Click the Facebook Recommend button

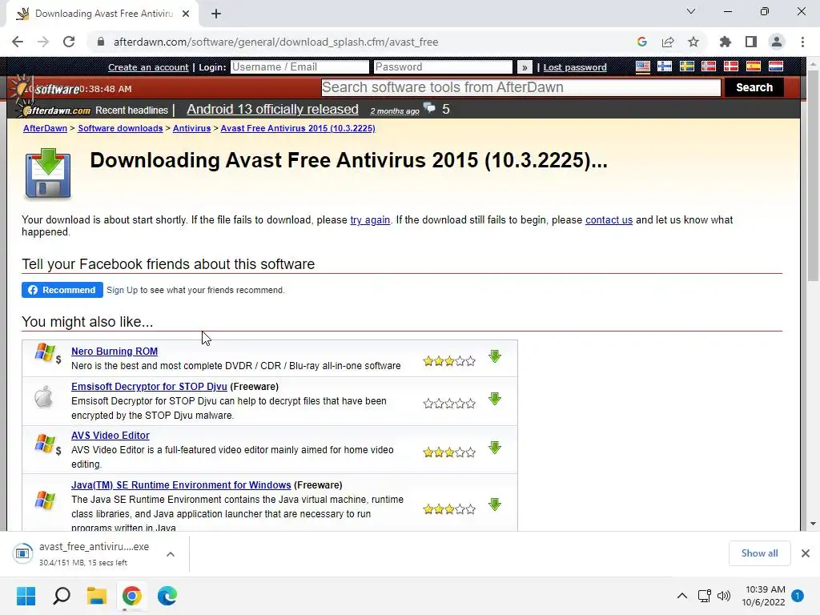tap(62, 290)
